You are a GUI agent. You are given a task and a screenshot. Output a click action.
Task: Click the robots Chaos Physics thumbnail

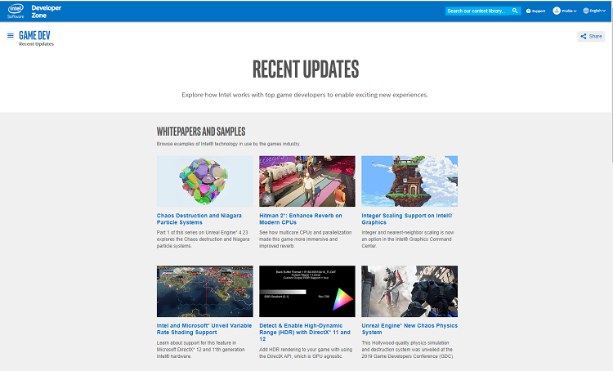pyautogui.click(x=409, y=291)
